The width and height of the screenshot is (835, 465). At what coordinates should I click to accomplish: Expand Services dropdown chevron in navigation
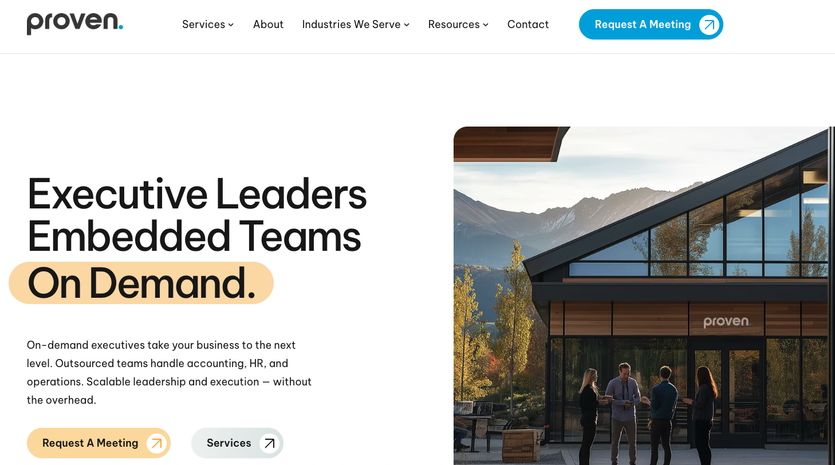(231, 25)
